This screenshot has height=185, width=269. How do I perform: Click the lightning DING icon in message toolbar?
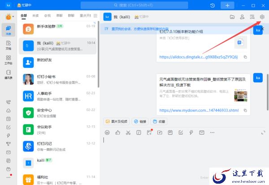pyautogui.click(x=191, y=133)
